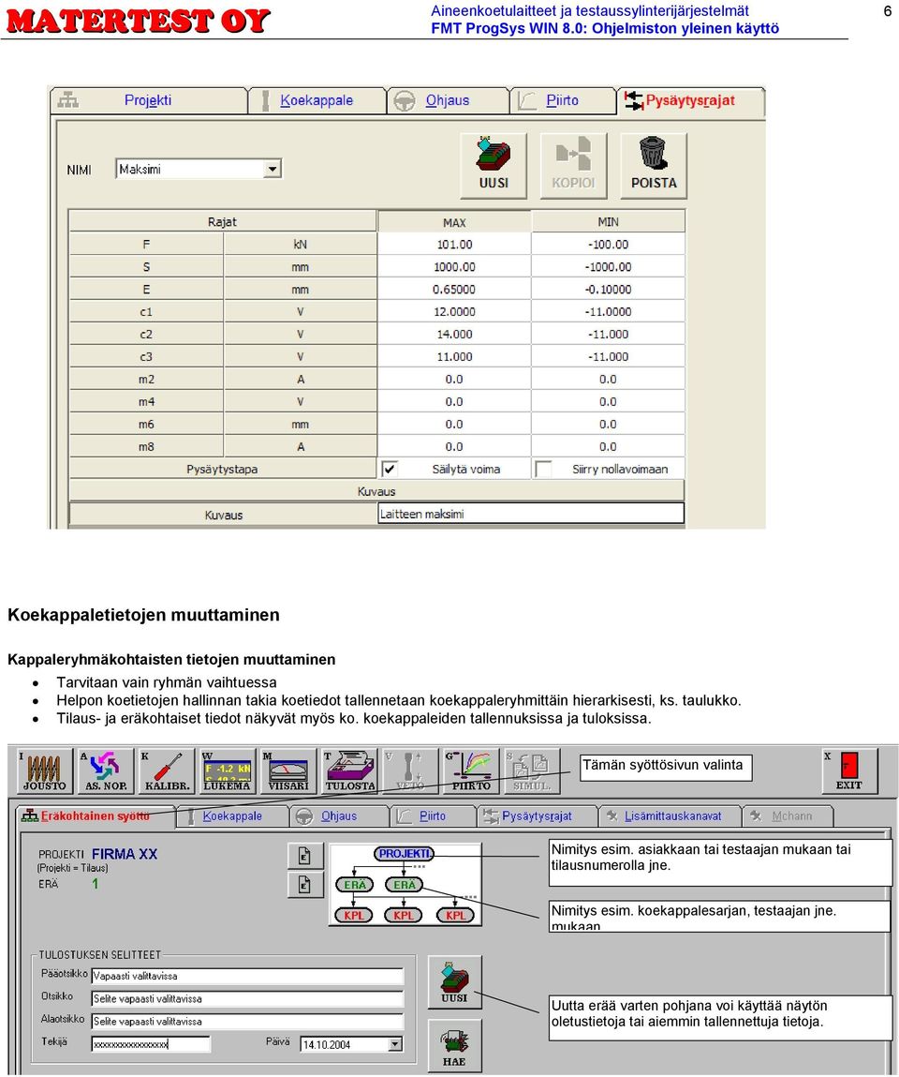Image resolution: width=899 pixels, height=1077 pixels.
Task: Toggle the Säilytä voima checkbox
Action: click(390, 469)
